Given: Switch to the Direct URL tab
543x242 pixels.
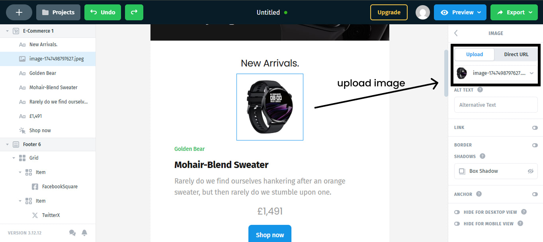Looking at the screenshot, I should click(516, 54).
